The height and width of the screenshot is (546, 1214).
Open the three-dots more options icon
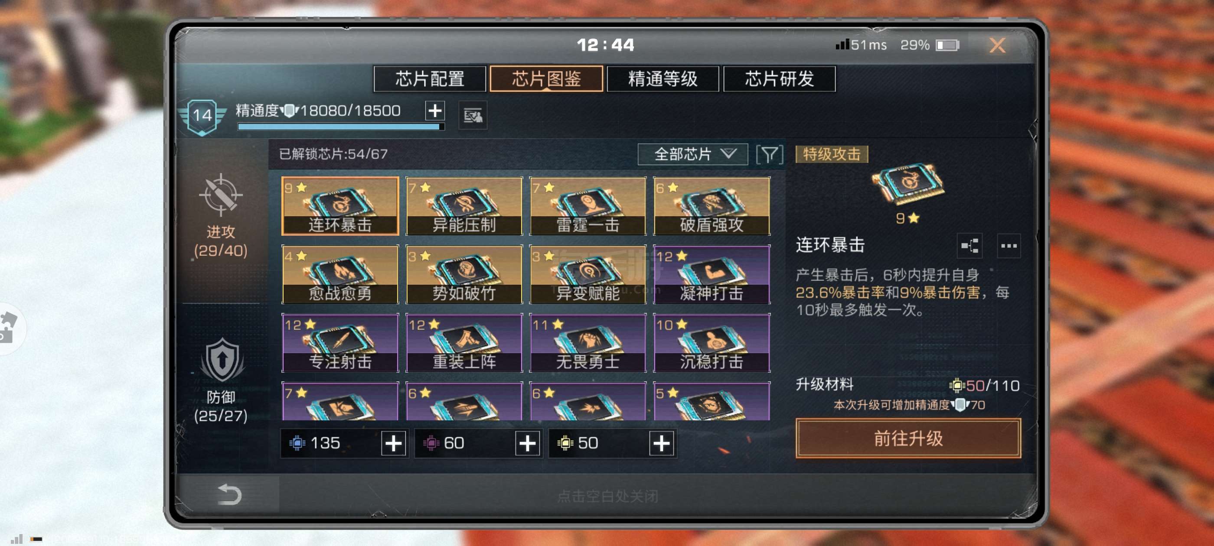click(1008, 245)
